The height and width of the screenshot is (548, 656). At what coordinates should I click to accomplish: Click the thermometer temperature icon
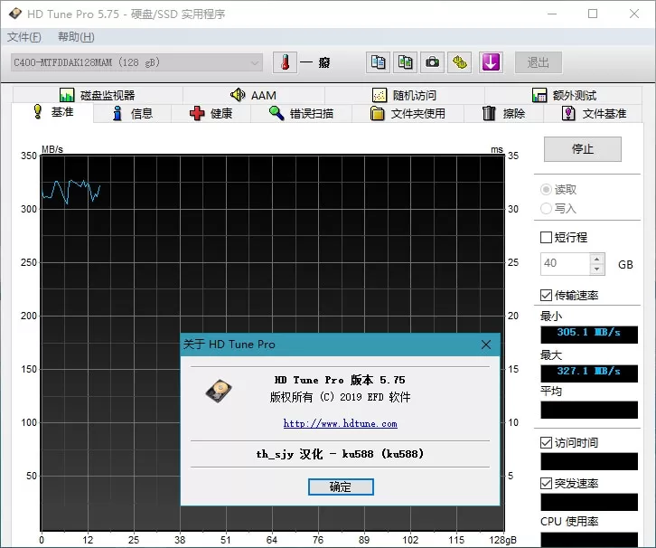click(285, 62)
